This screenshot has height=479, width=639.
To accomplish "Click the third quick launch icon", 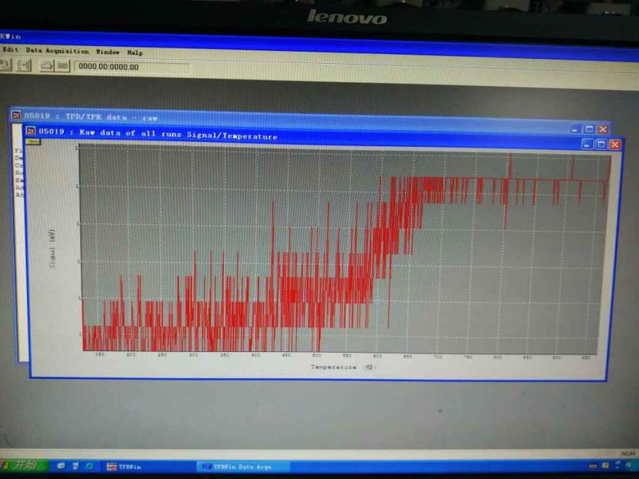I will tap(89, 466).
